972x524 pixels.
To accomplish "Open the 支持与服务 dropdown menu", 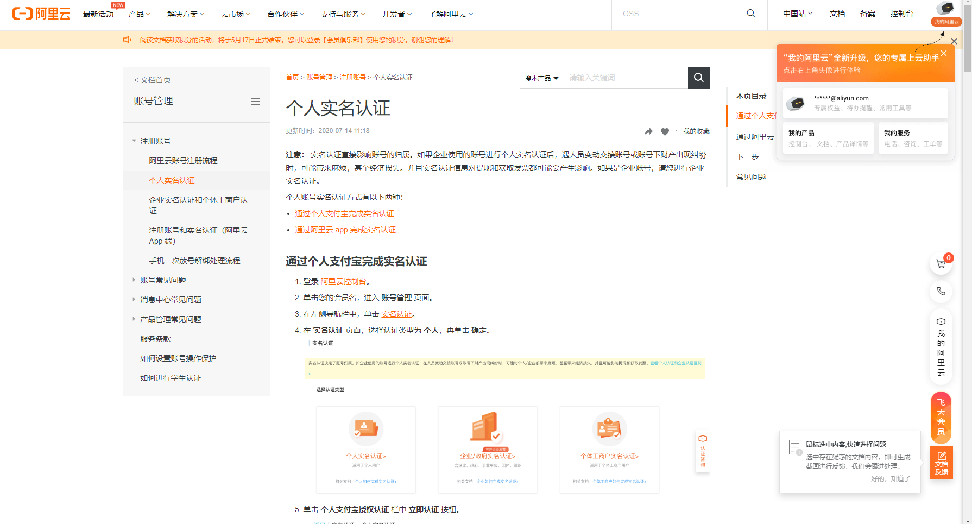I will pos(343,14).
